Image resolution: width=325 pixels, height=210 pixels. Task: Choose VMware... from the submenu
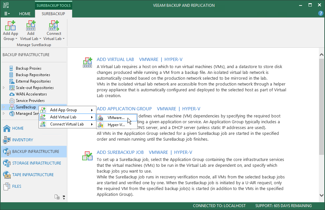point(117,118)
